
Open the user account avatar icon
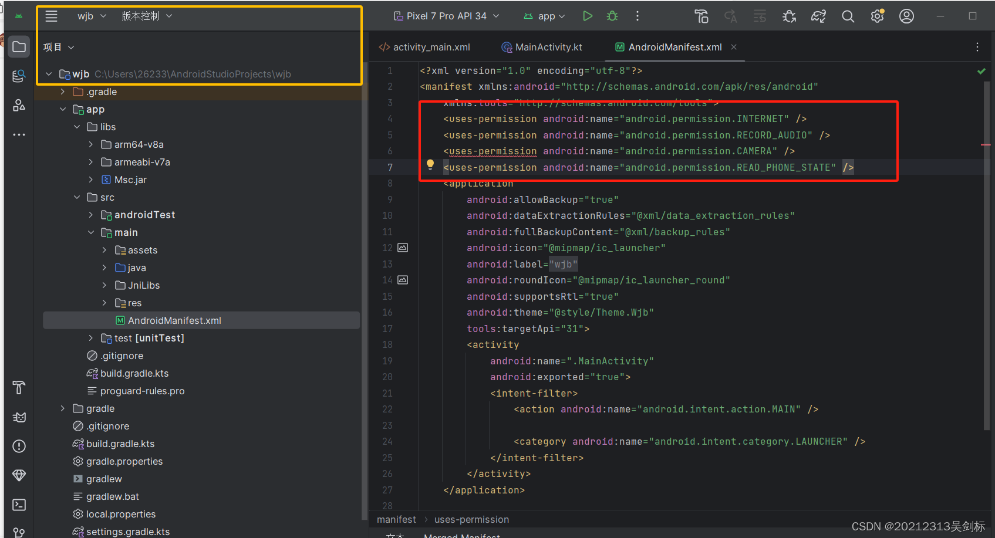click(x=906, y=16)
